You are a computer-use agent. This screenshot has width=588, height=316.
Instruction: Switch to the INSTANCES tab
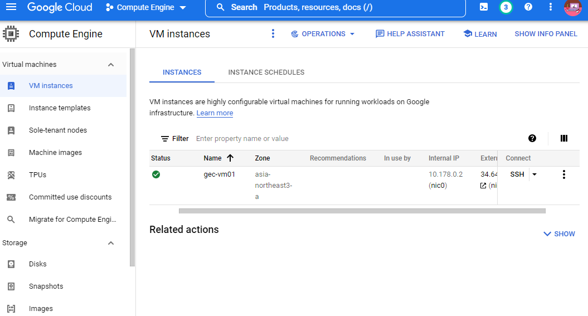click(x=182, y=72)
